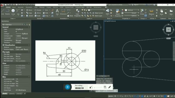Activate the Move command

pos(29,10)
